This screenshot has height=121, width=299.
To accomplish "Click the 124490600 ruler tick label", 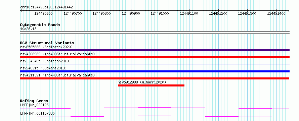I will [x=43, y=13].
